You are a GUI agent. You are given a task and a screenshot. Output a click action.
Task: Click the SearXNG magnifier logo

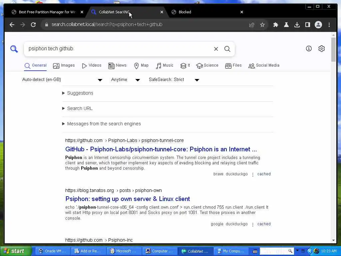pyautogui.click(x=14, y=49)
